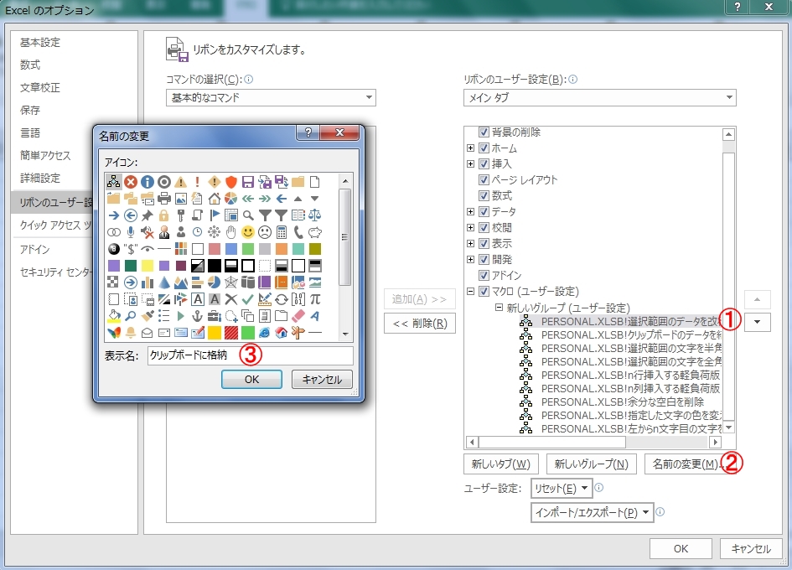Select the frowning face icon

(x=264, y=232)
